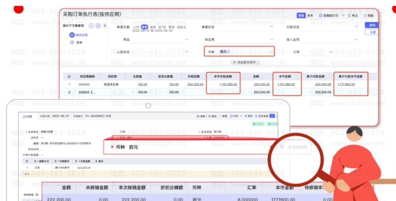Image resolution: width=396 pixels, height=201 pixels.
Task: Choose the 本月 date range
Action: click(144, 27)
